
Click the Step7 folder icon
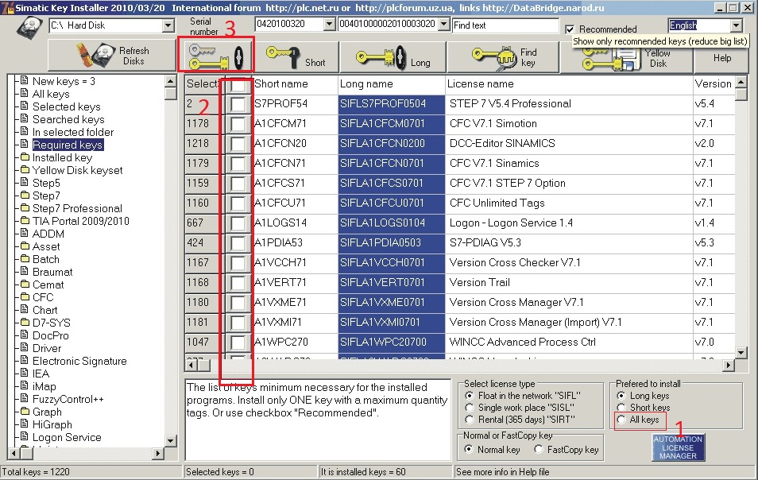click(25, 195)
